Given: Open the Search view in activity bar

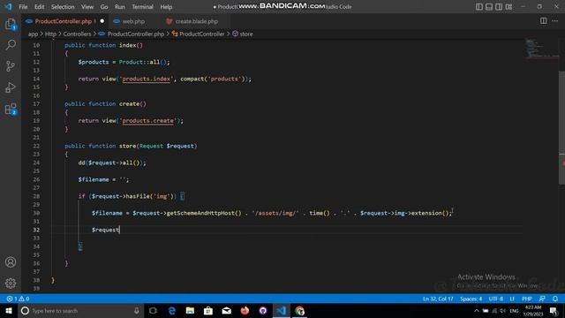Looking at the screenshot, I should point(11,45).
